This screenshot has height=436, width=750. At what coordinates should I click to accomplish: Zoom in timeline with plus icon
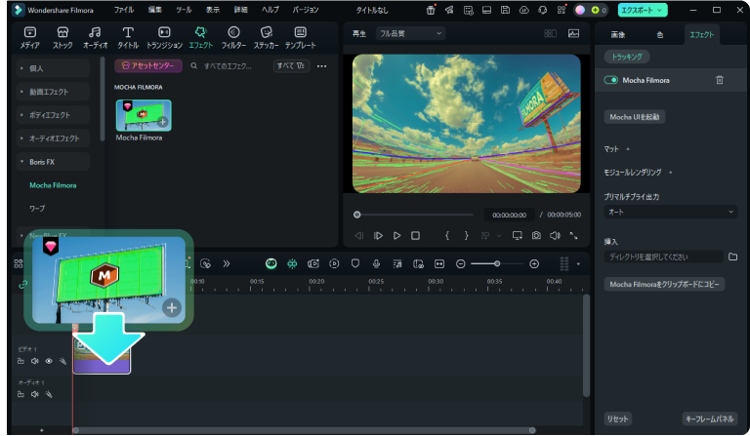[534, 263]
